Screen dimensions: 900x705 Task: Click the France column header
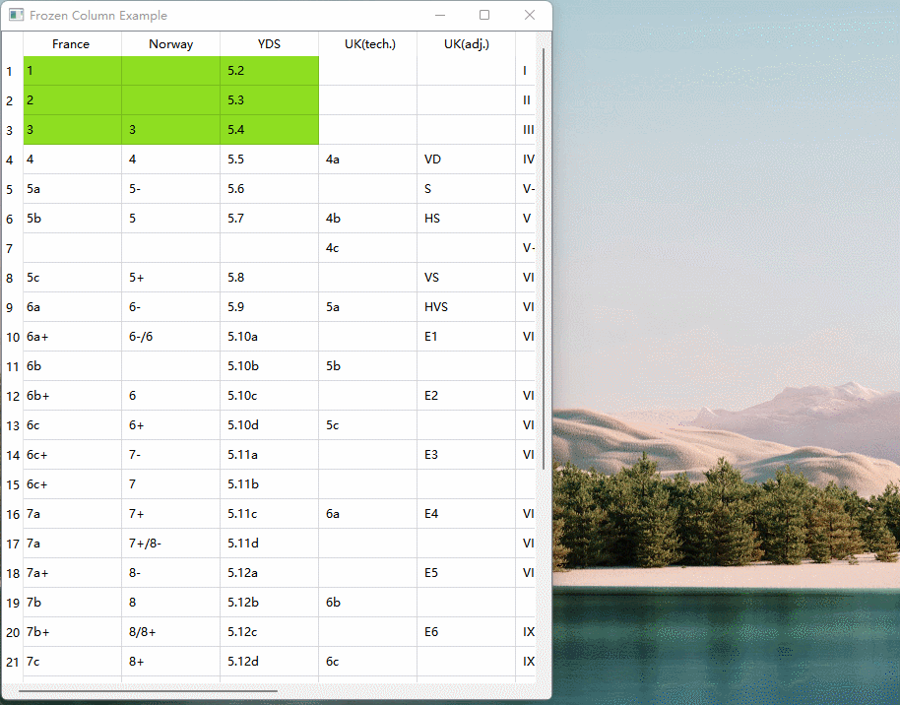[x=71, y=43]
